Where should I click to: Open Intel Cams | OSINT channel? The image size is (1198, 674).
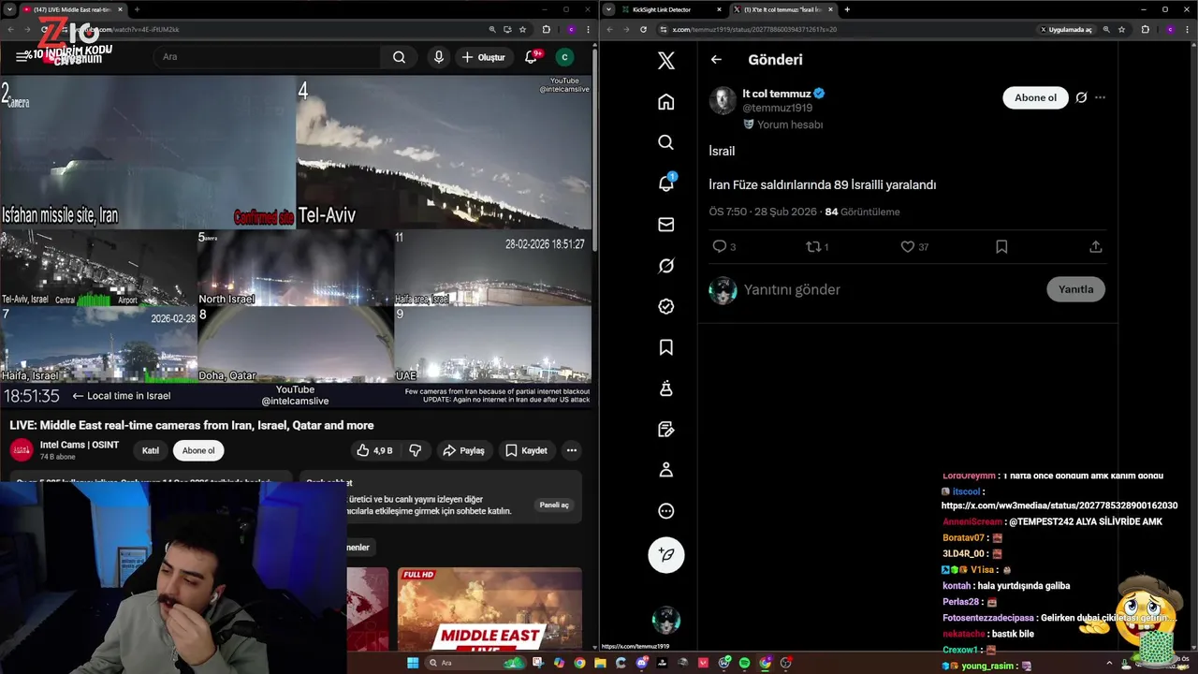[x=80, y=445]
